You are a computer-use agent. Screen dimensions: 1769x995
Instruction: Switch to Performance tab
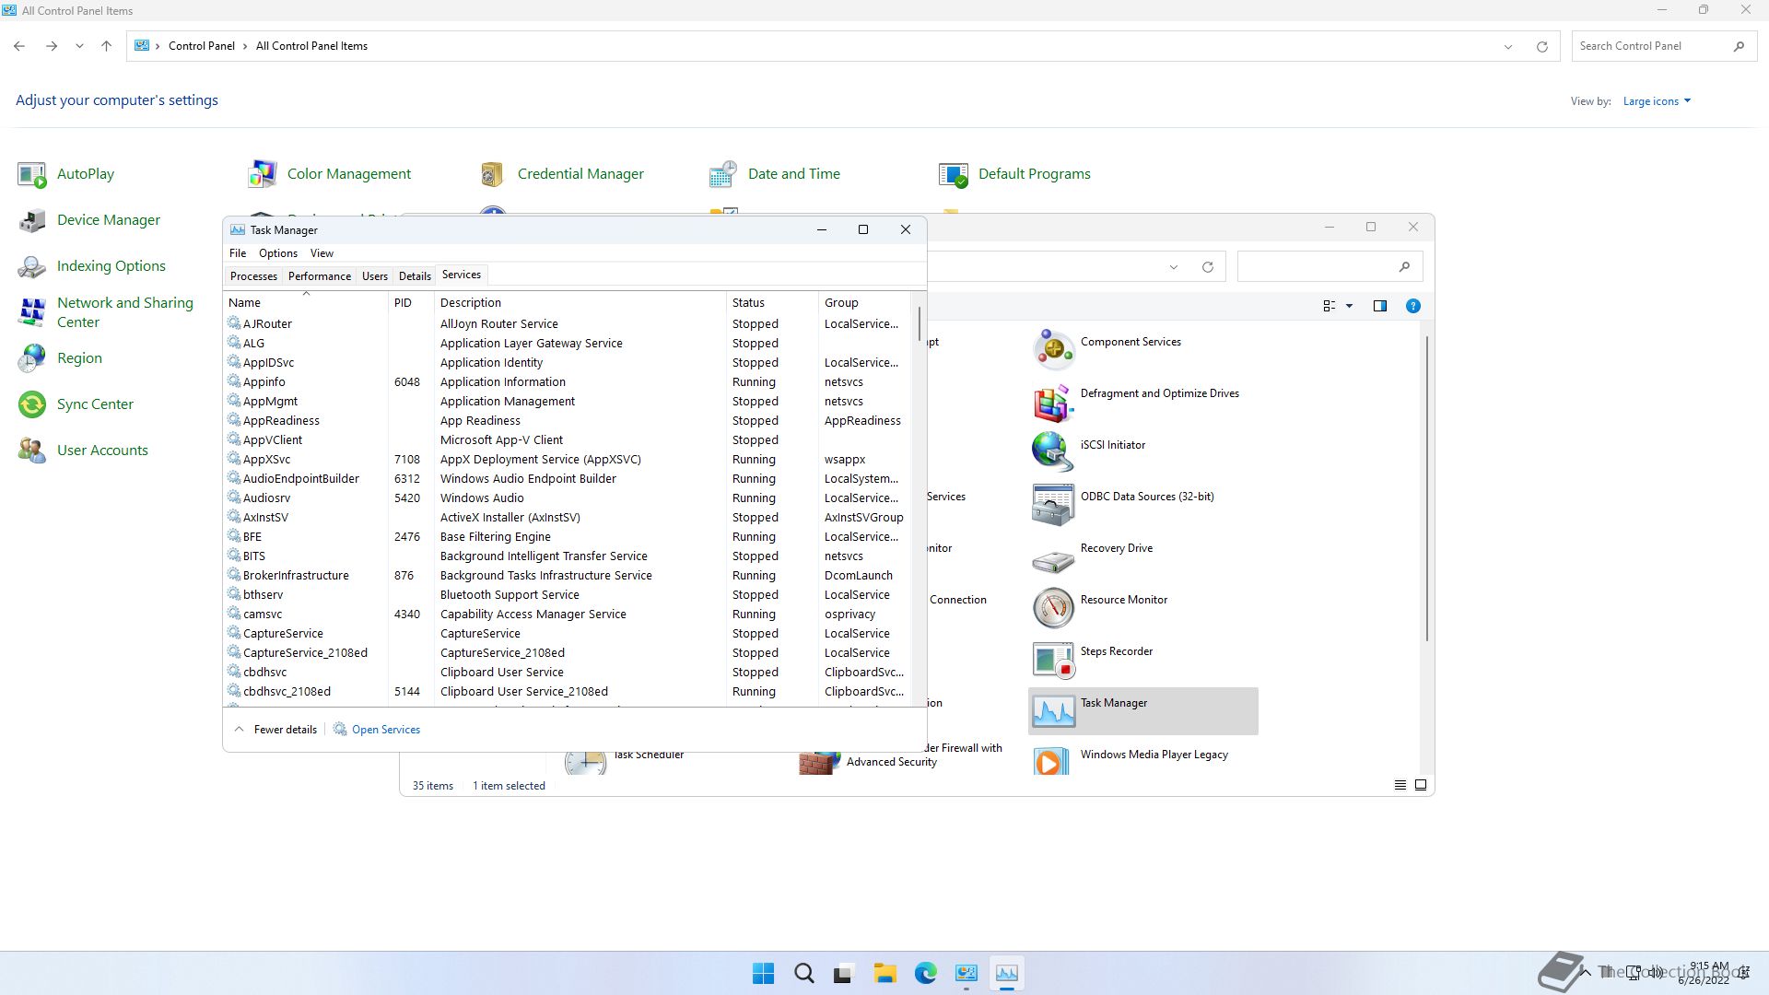click(319, 276)
